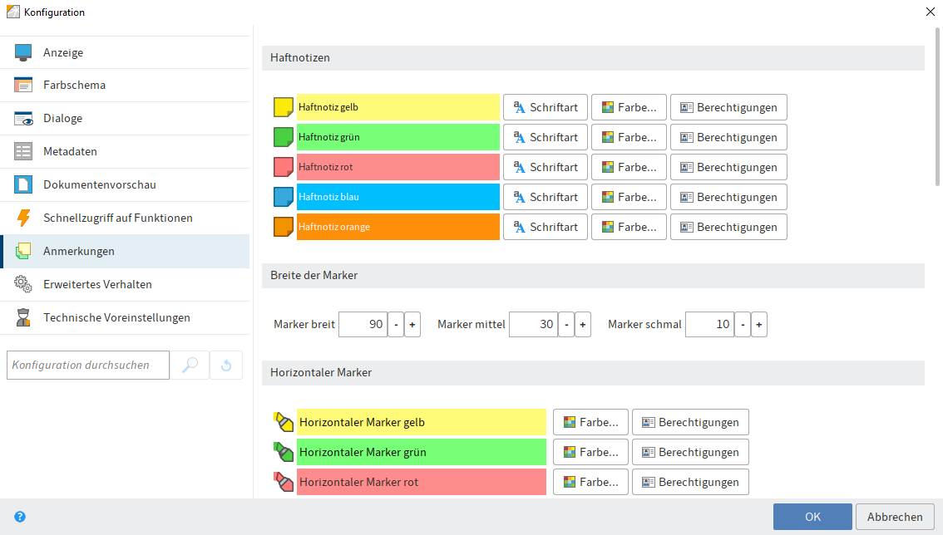Viewport: 943px width, 535px height.
Task: Click Schriftart for Haftnotiz gelb
Action: pos(546,107)
